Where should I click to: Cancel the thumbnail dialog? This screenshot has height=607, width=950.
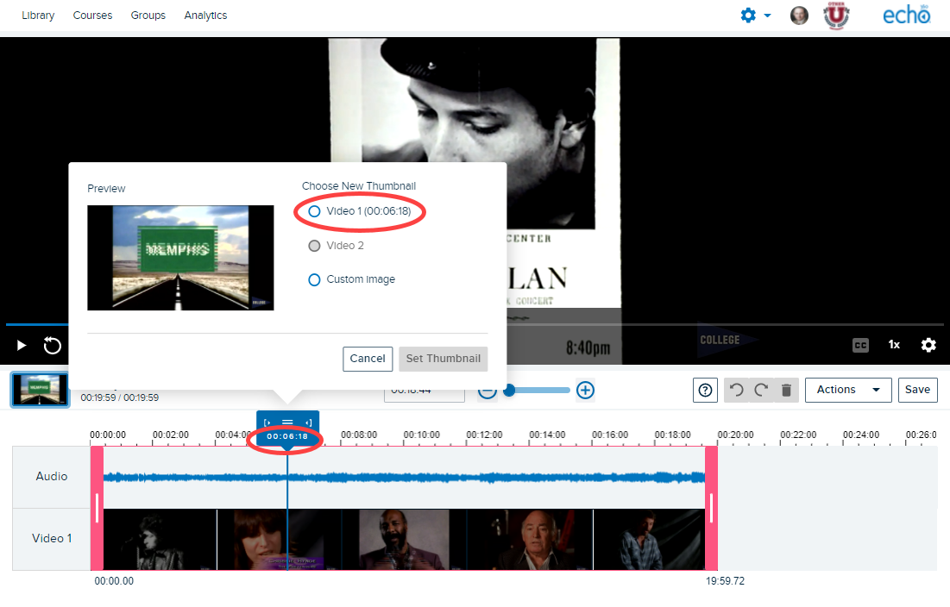point(368,359)
